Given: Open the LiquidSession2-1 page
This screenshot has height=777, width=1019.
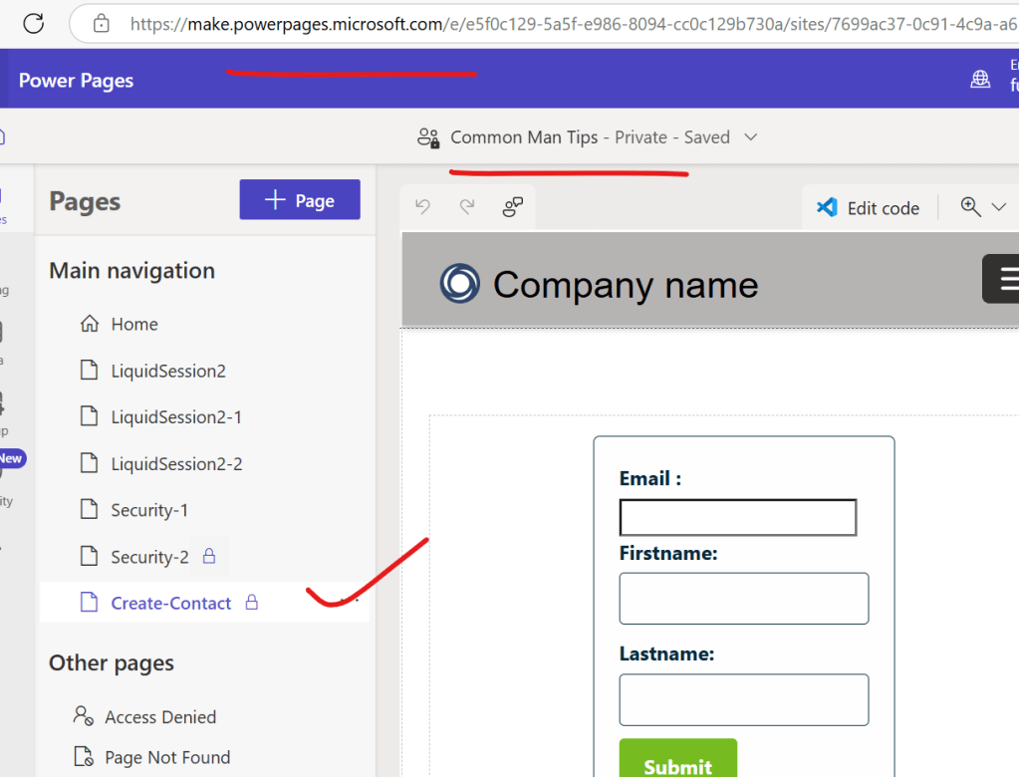Looking at the screenshot, I should coord(176,417).
